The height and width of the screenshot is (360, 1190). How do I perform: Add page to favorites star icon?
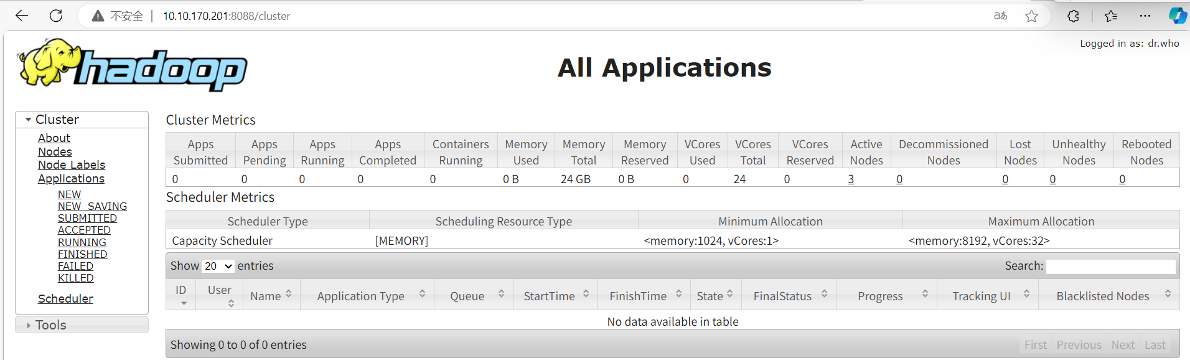(1031, 16)
